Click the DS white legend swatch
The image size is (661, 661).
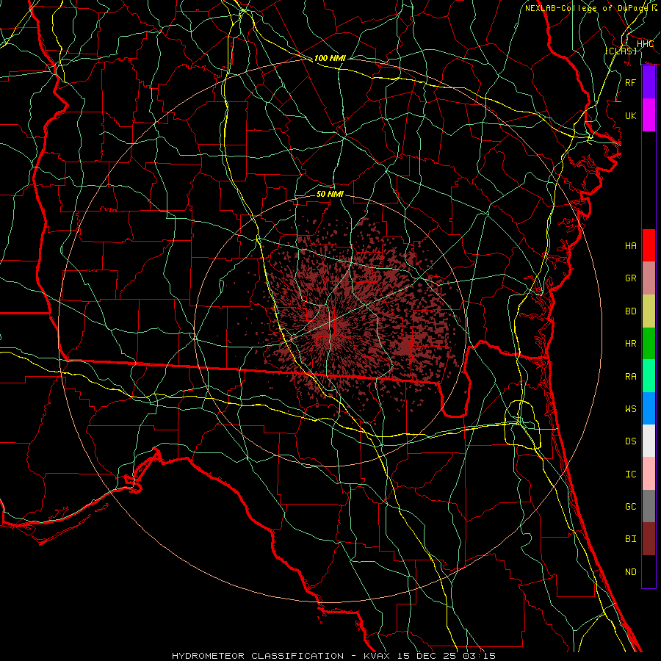pyautogui.click(x=649, y=441)
